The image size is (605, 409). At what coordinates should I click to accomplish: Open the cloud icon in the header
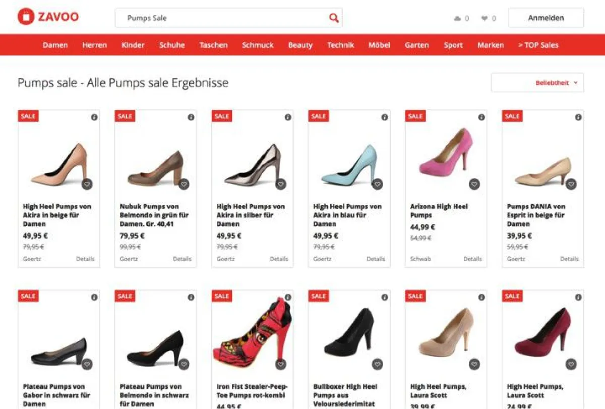(457, 19)
